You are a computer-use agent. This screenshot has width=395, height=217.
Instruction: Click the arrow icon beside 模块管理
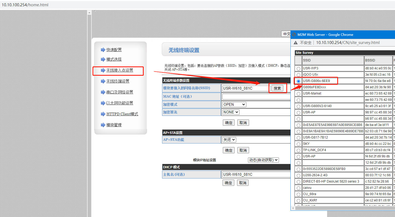(x=103, y=125)
